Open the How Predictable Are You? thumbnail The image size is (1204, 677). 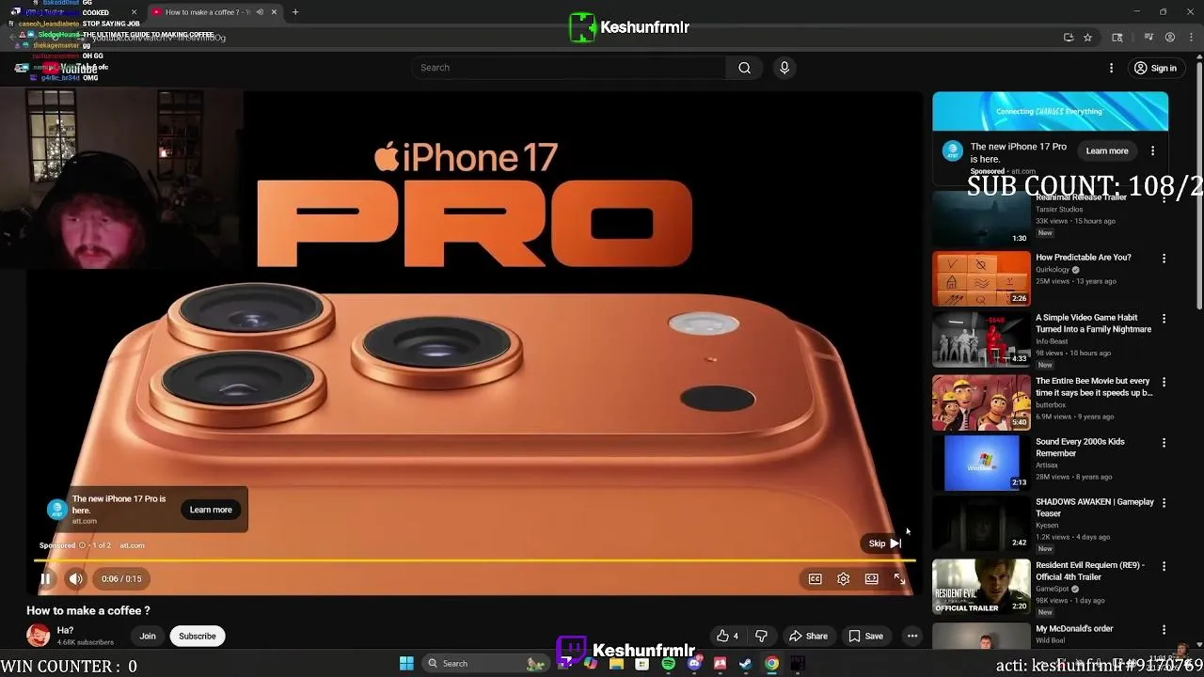pyautogui.click(x=981, y=278)
